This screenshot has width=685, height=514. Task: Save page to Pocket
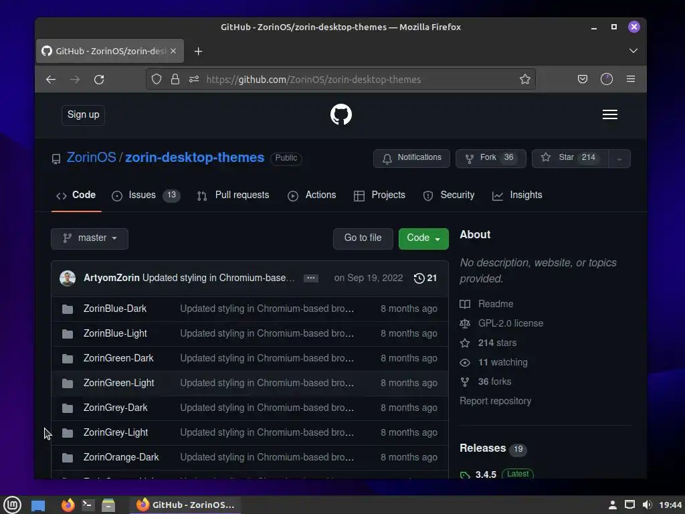point(583,79)
